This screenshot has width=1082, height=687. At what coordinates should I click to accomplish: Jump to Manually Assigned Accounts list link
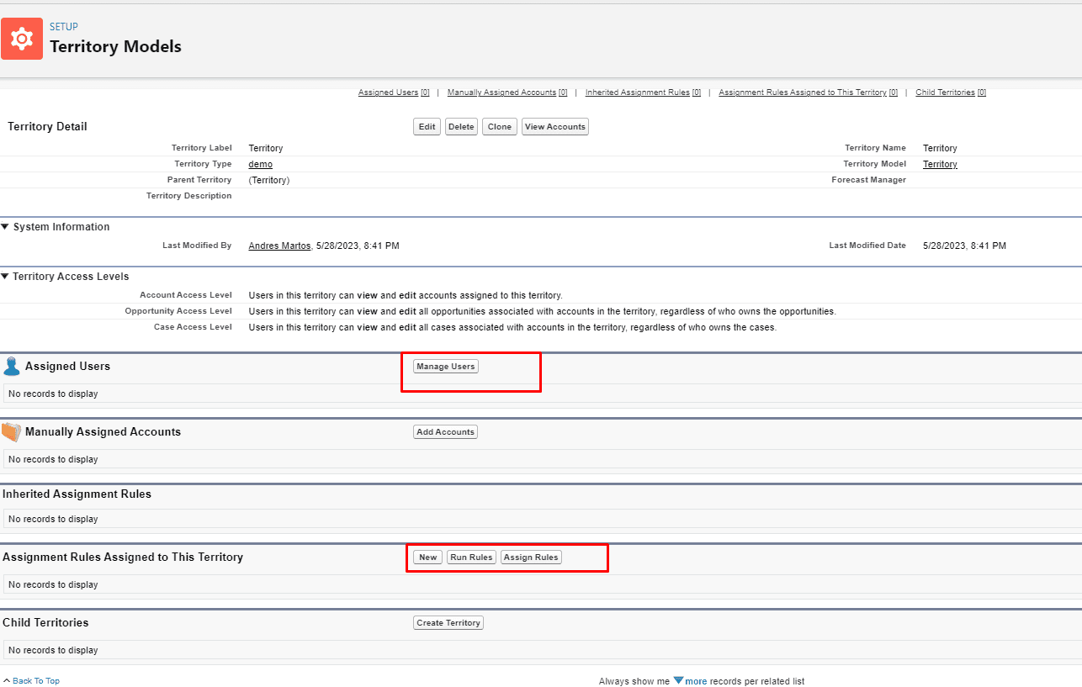pyautogui.click(x=501, y=92)
